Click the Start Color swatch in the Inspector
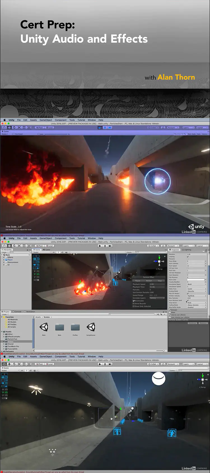The height and width of the screenshot is (473, 210). click(x=196, y=280)
